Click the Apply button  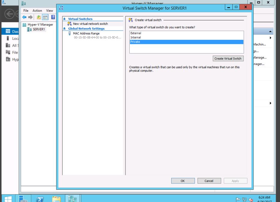click(235, 181)
